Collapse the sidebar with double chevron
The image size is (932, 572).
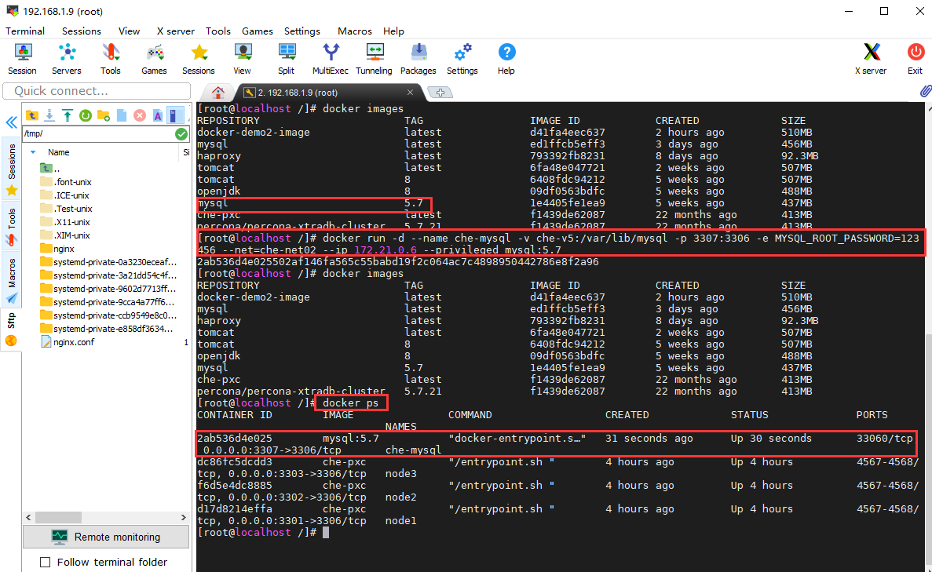(x=11, y=122)
